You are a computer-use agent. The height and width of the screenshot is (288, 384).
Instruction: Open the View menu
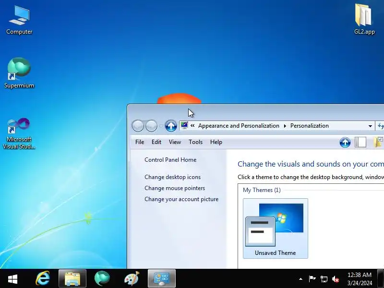pyautogui.click(x=175, y=142)
